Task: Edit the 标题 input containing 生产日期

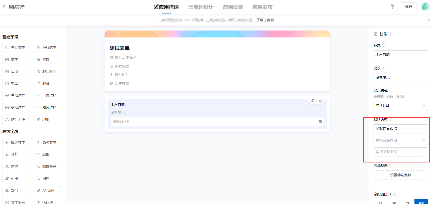Action: coord(401,55)
